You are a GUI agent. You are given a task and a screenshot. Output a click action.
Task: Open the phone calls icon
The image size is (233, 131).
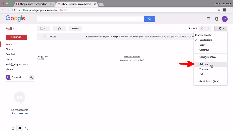(27, 128)
